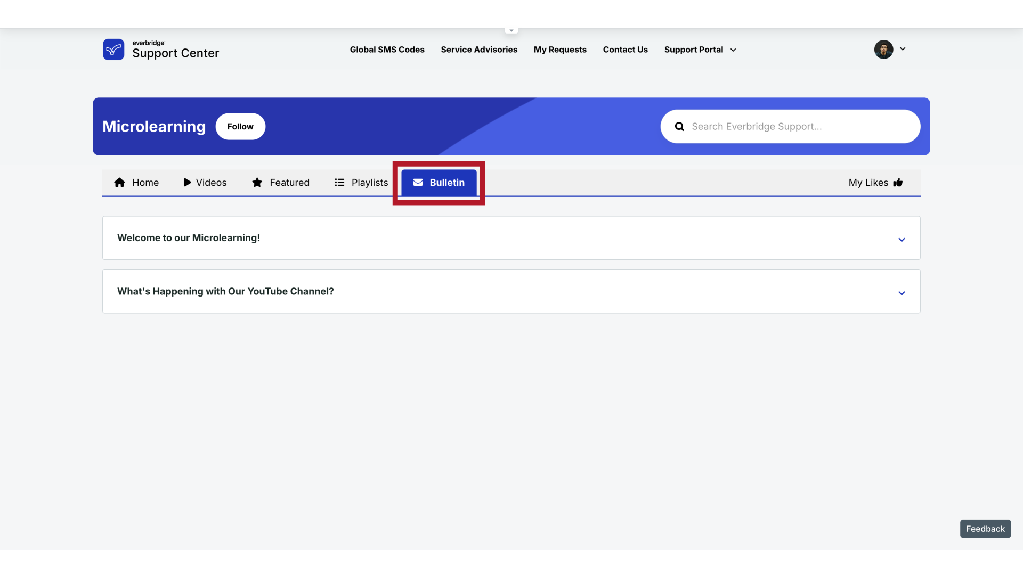Open the Playlists tab
This screenshot has height=575, width=1023.
(x=361, y=183)
